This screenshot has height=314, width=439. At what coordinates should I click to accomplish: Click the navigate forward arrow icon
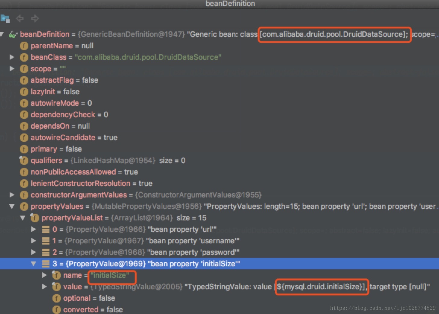[35, 18]
